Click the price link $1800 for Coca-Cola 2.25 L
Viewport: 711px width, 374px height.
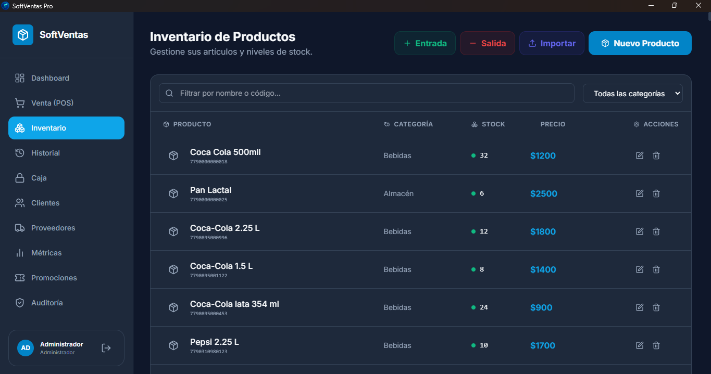(x=543, y=231)
